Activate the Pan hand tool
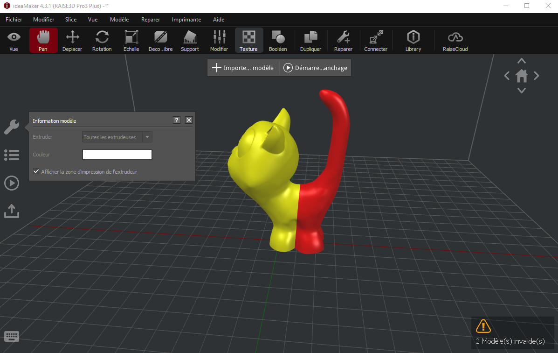This screenshot has height=353, width=558. tap(43, 40)
